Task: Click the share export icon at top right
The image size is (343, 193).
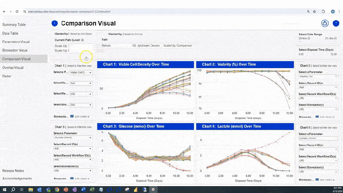Action: pyautogui.click(x=325, y=23)
